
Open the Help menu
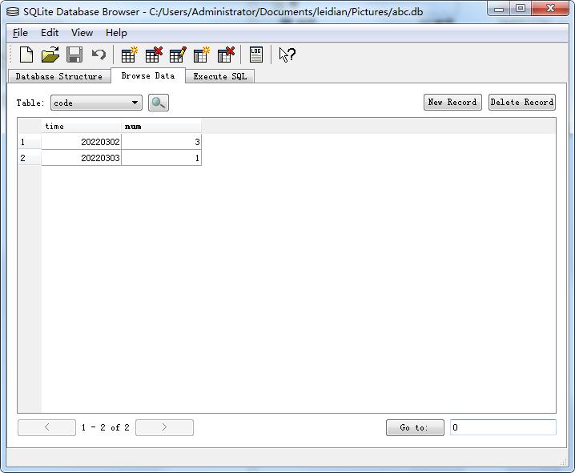point(116,33)
